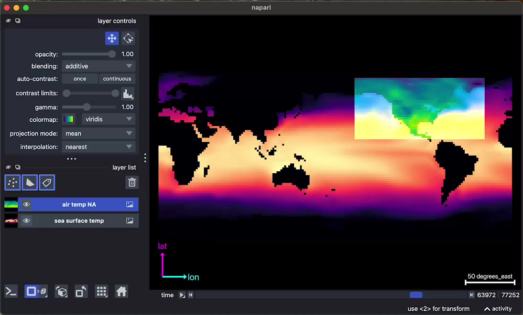Toggle visibility of sea surface temp layer
The image size is (523, 315).
coord(26,221)
